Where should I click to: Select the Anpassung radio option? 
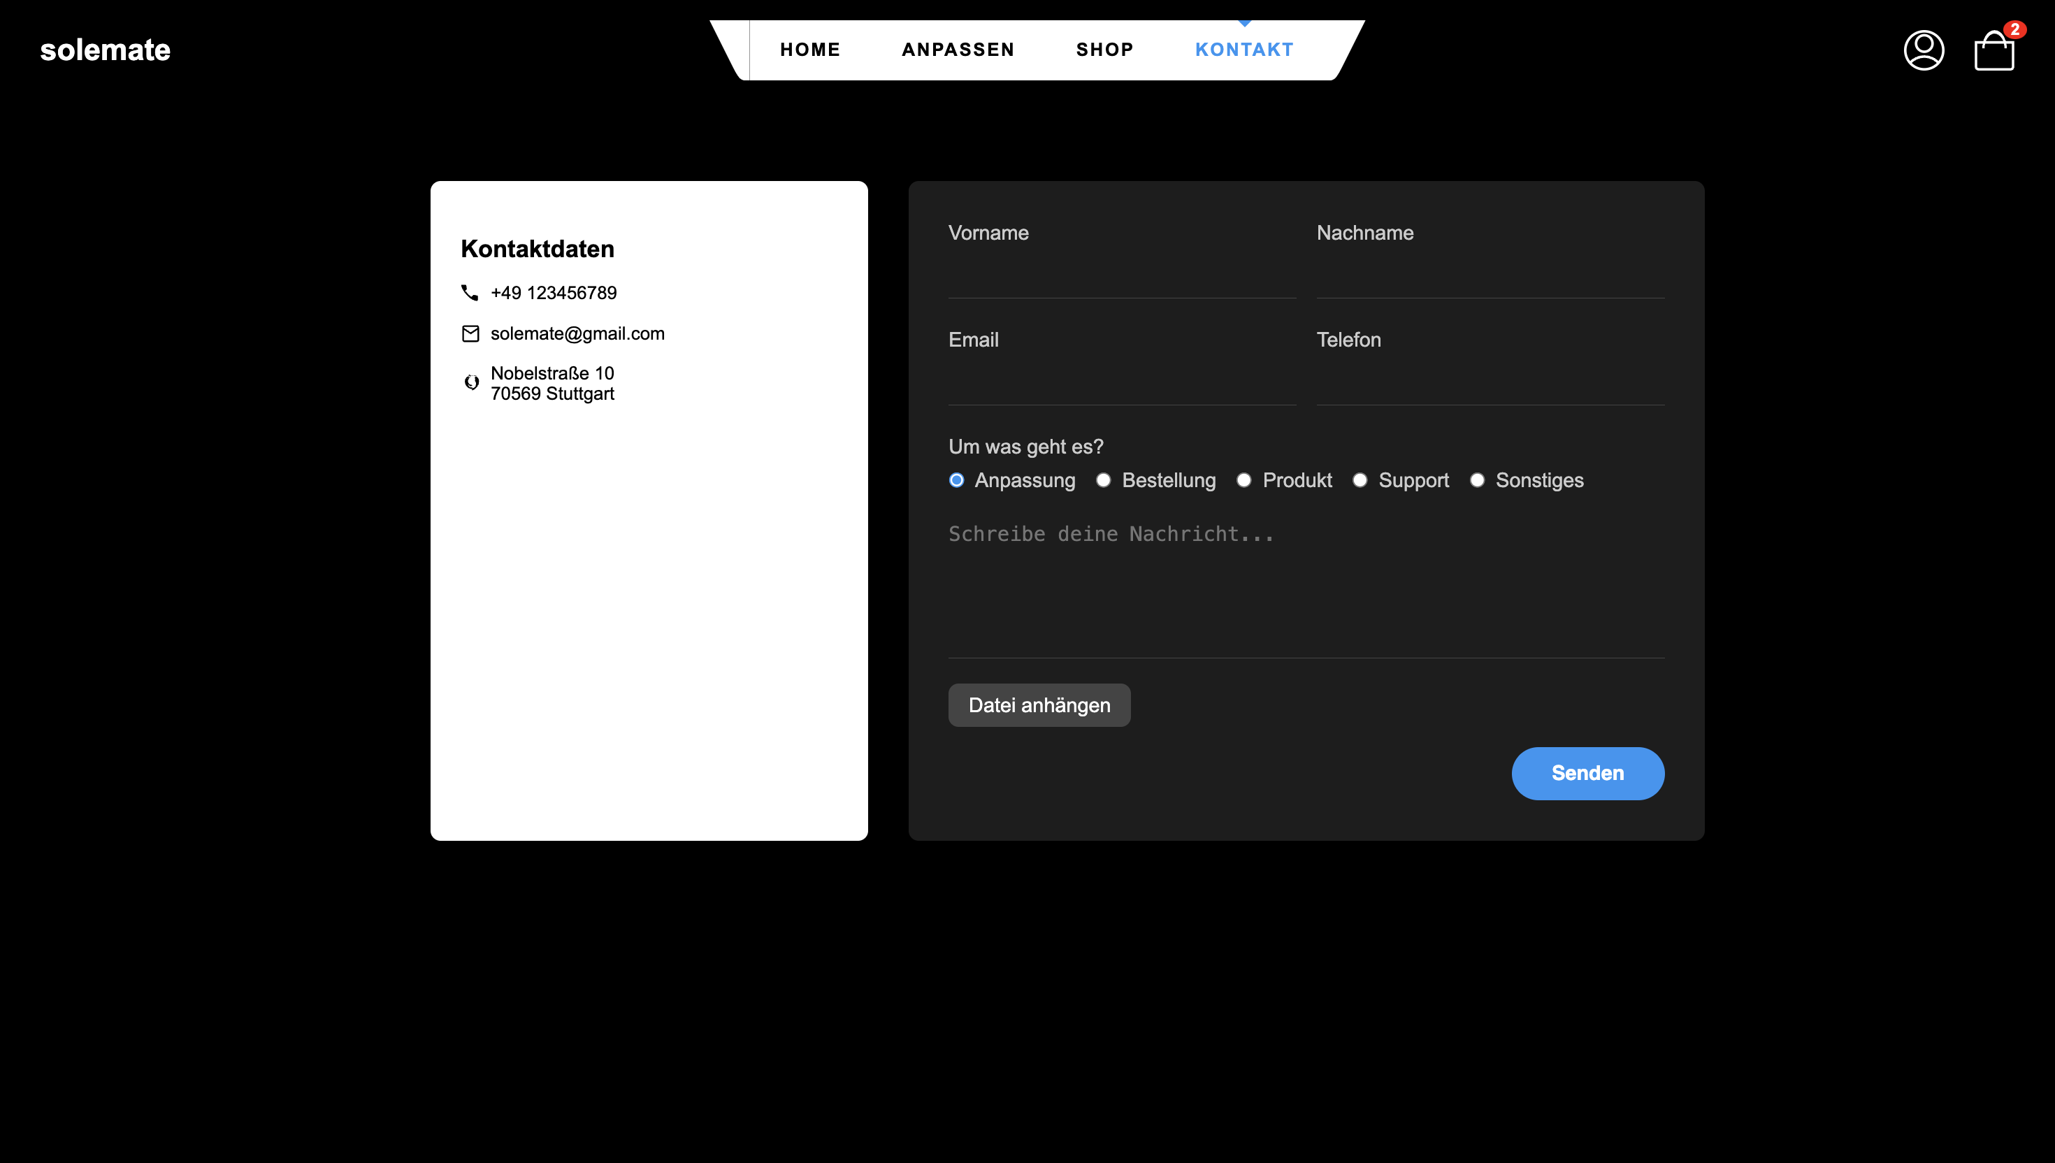[x=956, y=480]
